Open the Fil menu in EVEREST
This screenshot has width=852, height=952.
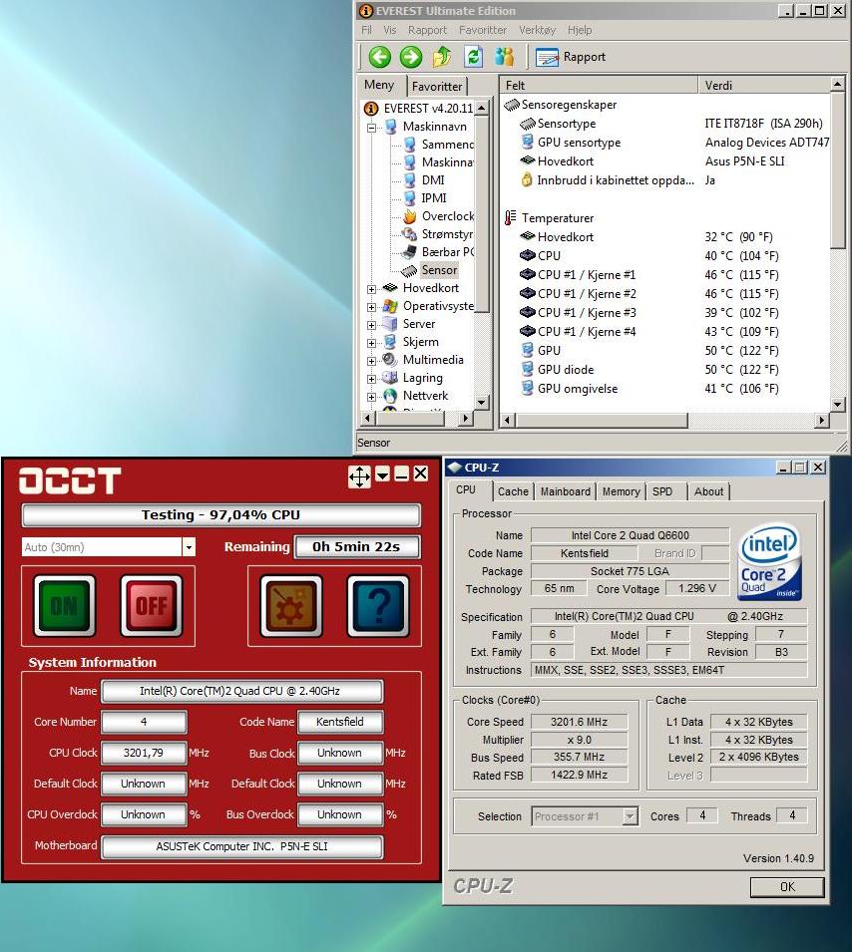[366, 30]
